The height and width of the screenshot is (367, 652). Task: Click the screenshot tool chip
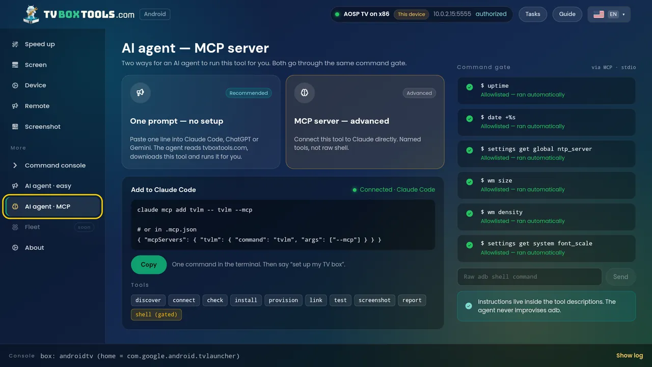pyautogui.click(x=374, y=300)
